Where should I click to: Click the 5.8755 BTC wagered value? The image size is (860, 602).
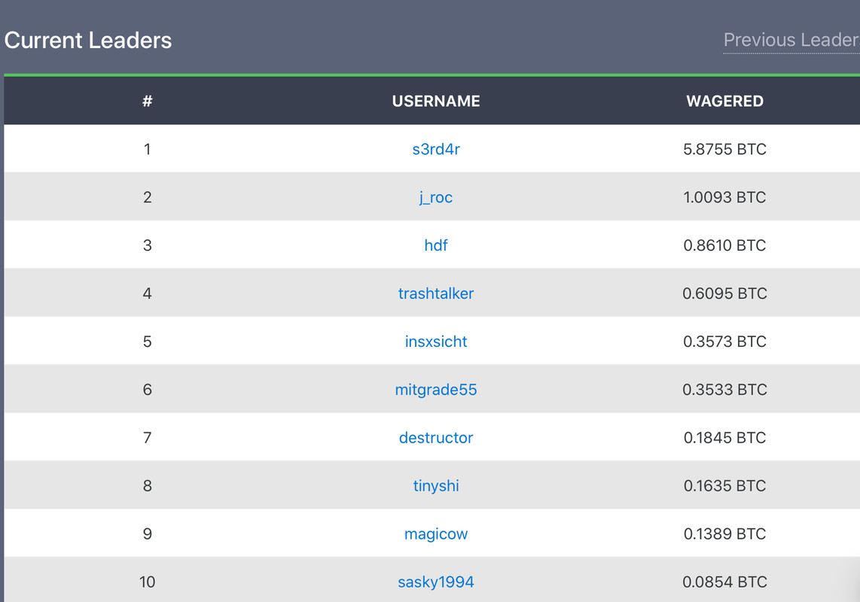(724, 149)
